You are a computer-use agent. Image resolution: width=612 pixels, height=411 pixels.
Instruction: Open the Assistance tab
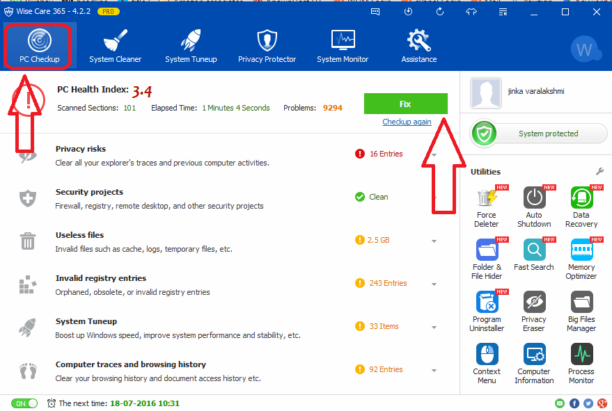click(x=419, y=46)
